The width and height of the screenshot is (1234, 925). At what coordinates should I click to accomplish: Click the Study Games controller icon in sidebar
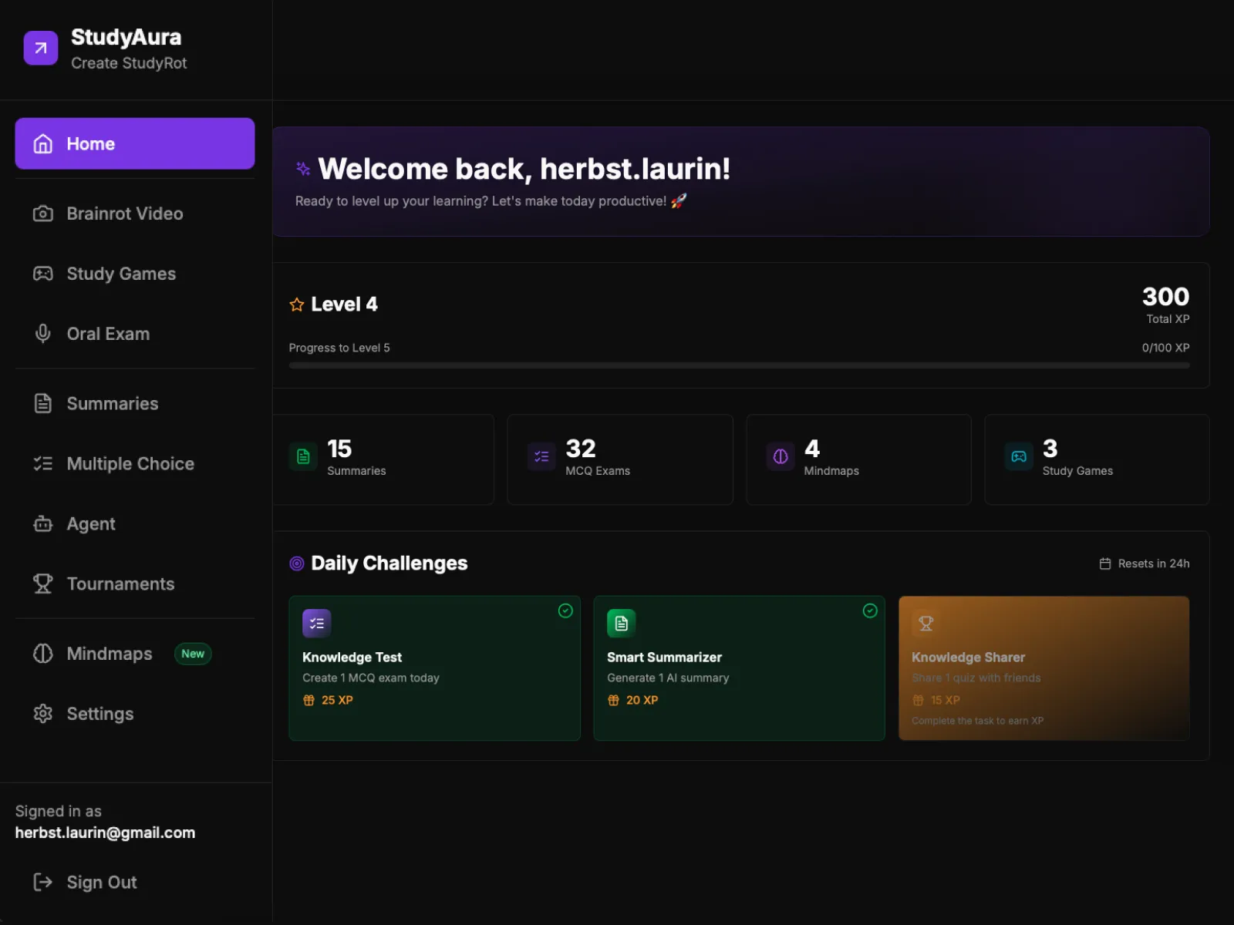point(43,274)
